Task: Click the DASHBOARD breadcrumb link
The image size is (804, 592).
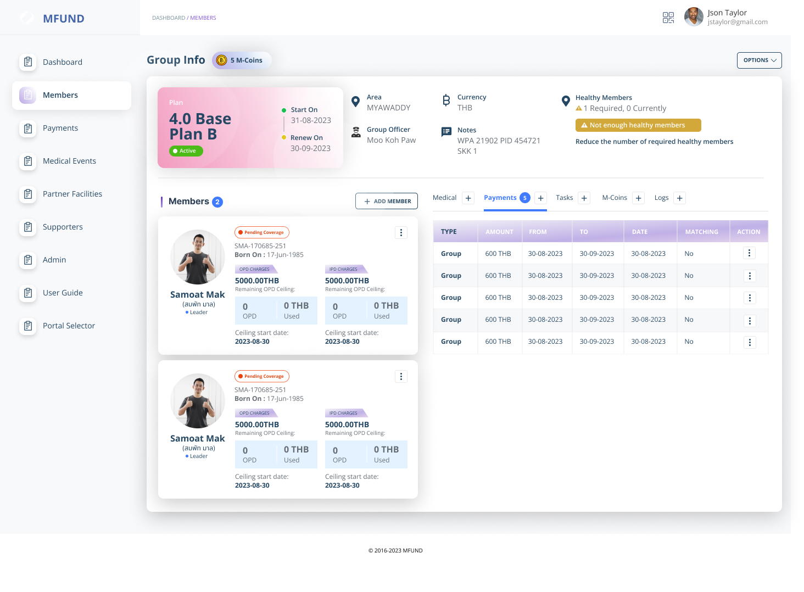Action: [x=169, y=18]
